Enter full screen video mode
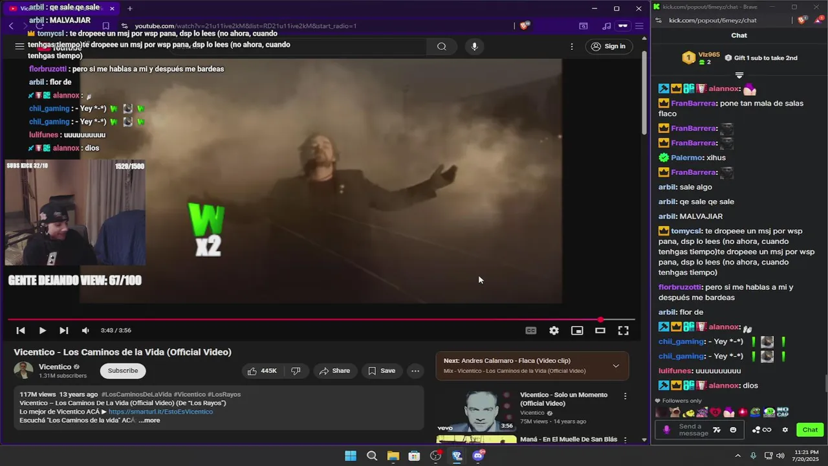The image size is (828, 466). [x=623, y=331]
